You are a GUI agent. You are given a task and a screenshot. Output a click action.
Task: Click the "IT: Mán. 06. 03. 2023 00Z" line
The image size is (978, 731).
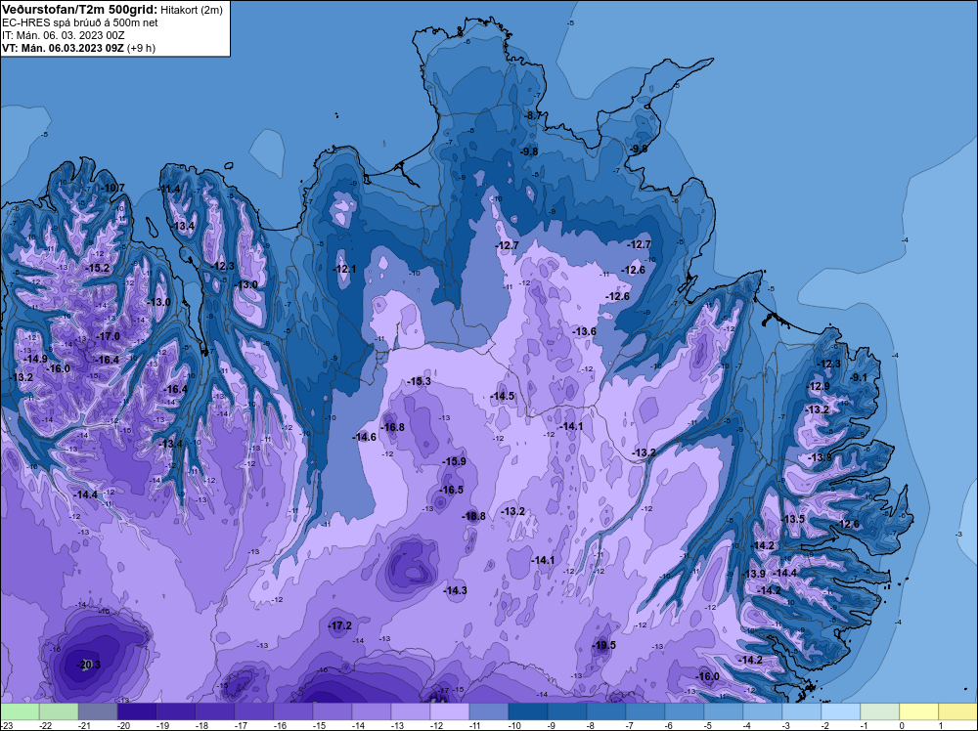pyautogui.click(x=63, y=35)
